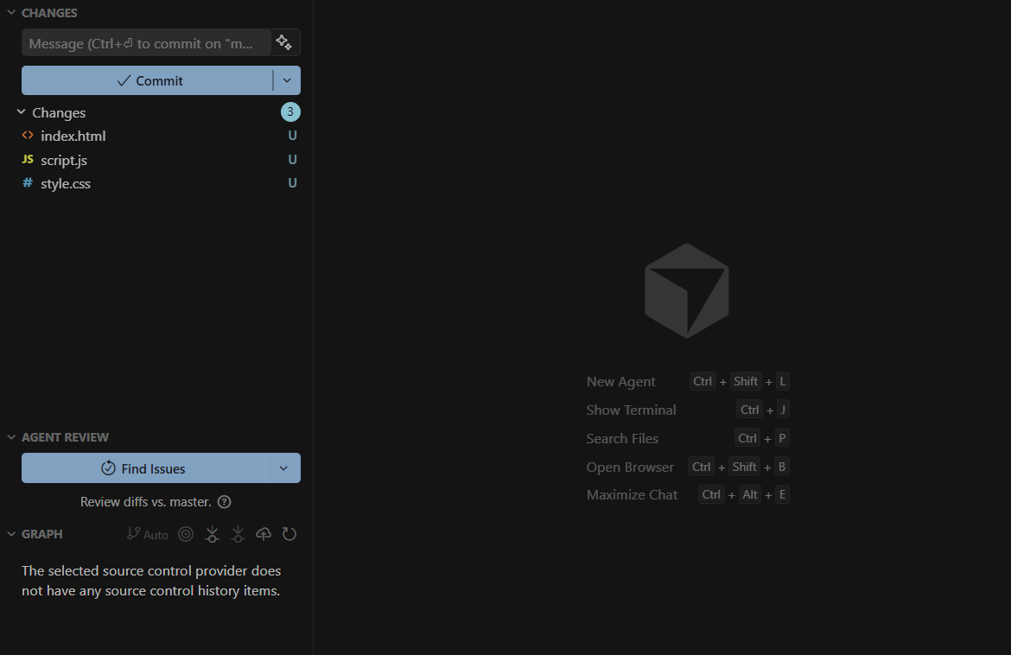Click the Open Browser shortcut label

pos(630,467)
